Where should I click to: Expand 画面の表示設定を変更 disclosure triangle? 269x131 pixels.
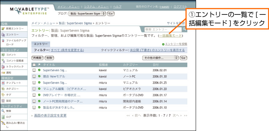32,116
